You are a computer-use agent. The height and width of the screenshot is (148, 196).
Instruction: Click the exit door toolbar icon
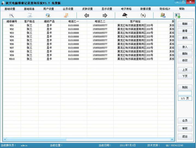[x=177, y=15]
